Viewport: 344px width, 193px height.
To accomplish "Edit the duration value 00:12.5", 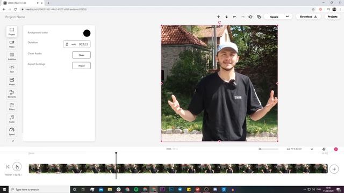I will coord(84,44).
